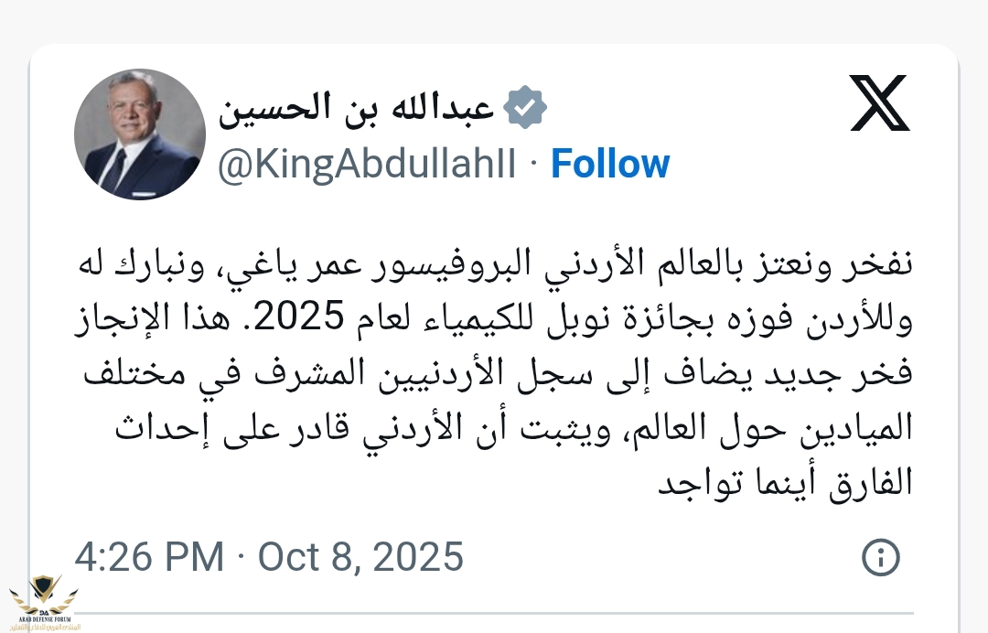Open the tweet info icon
The height and width of the screenshot is (633, 988).
click(x=882, y=556)
